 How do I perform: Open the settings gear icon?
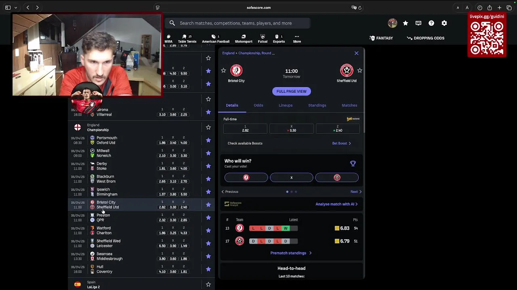click(444, 23)
